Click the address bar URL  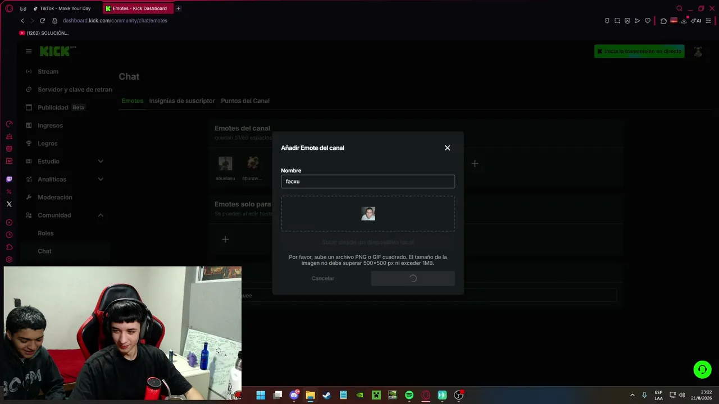[115, 21]
